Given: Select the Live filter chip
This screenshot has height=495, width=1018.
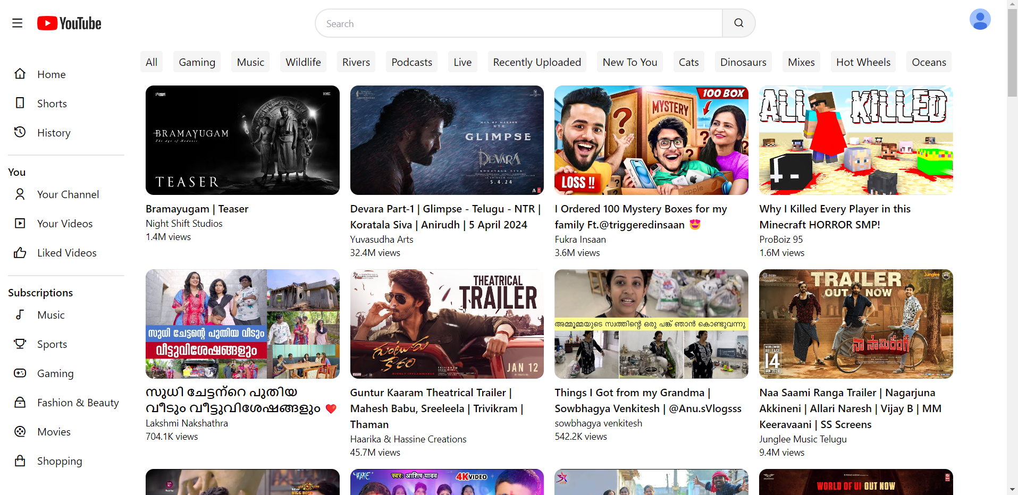Looking at the screenshot, I should tap(462, 62).
